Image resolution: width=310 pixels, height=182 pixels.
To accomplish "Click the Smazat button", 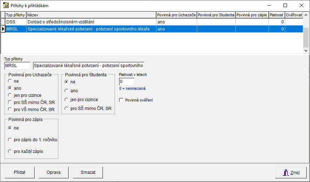I will [x=88, y=172].
